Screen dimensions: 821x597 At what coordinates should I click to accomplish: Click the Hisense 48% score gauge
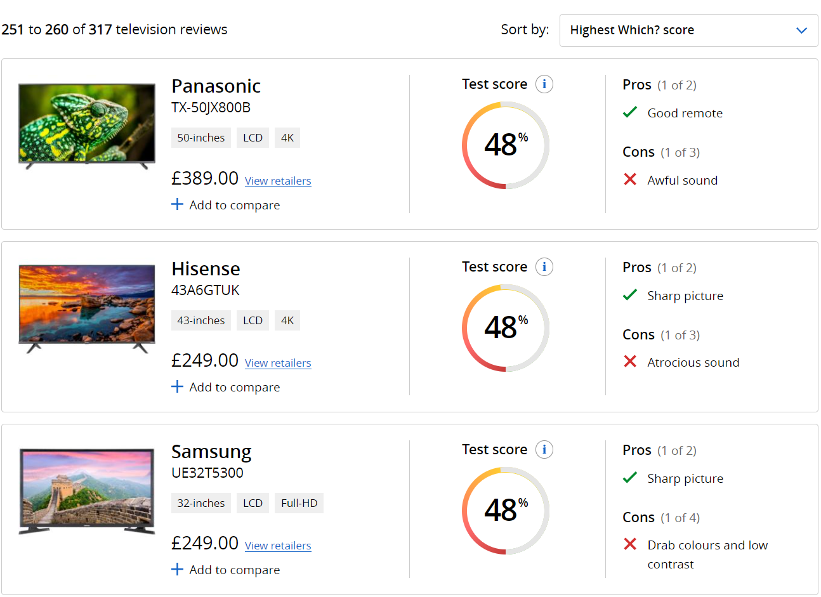point(505,328)
